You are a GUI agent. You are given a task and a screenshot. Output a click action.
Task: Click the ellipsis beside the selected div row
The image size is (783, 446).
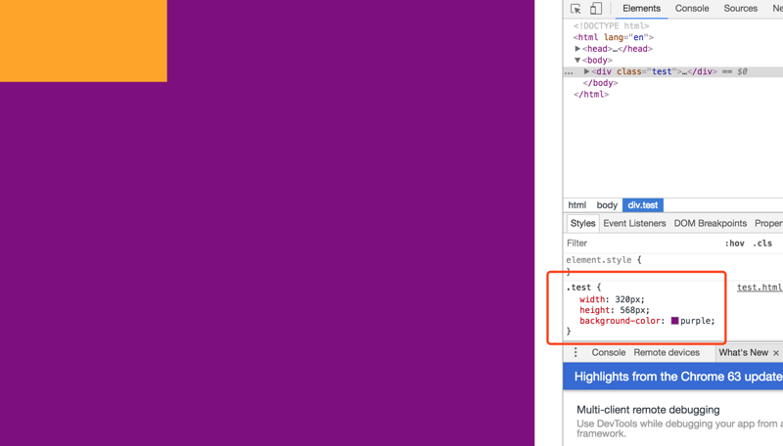(x=569, y=72)
